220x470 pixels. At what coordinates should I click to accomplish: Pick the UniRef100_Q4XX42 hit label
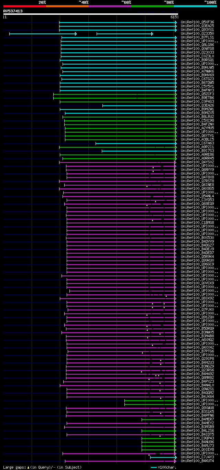pos(197,347)
